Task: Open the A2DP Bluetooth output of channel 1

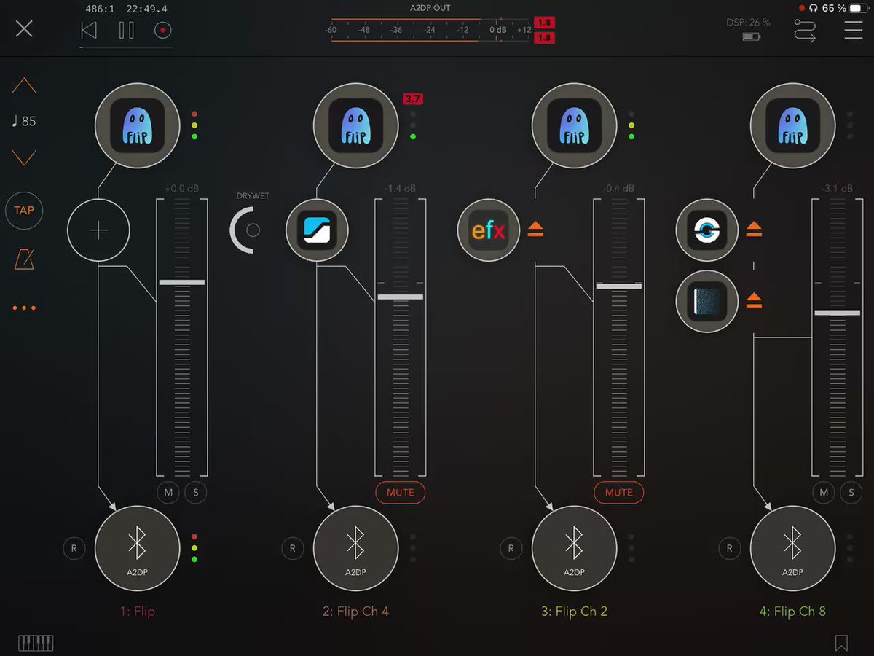Action: pyautogui.click(x=137, y=548)
